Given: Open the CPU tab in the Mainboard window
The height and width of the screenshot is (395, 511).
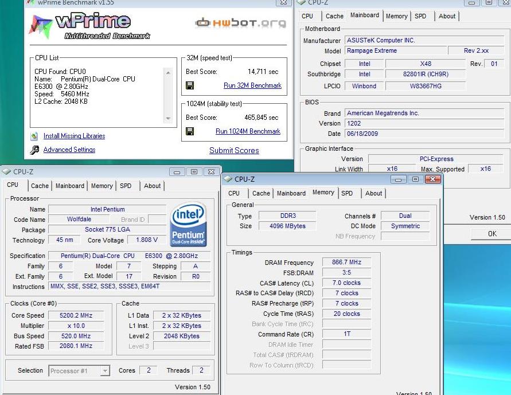Looking at the screenshot, I should pyautogui.click(x=307, y=16).
